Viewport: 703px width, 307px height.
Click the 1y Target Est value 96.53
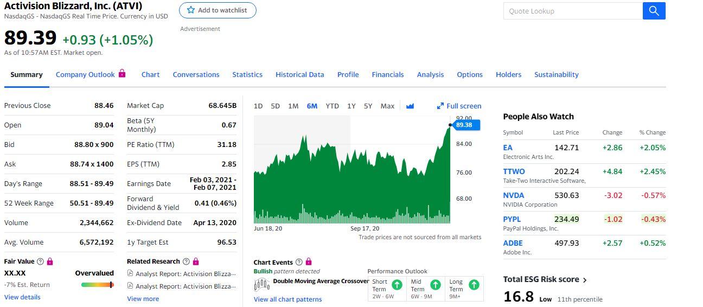point(227,242)
